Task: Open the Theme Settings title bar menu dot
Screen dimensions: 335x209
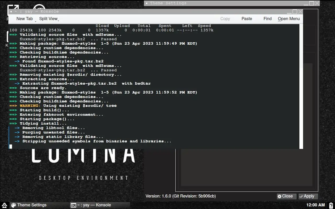Action: click(147, 3)
